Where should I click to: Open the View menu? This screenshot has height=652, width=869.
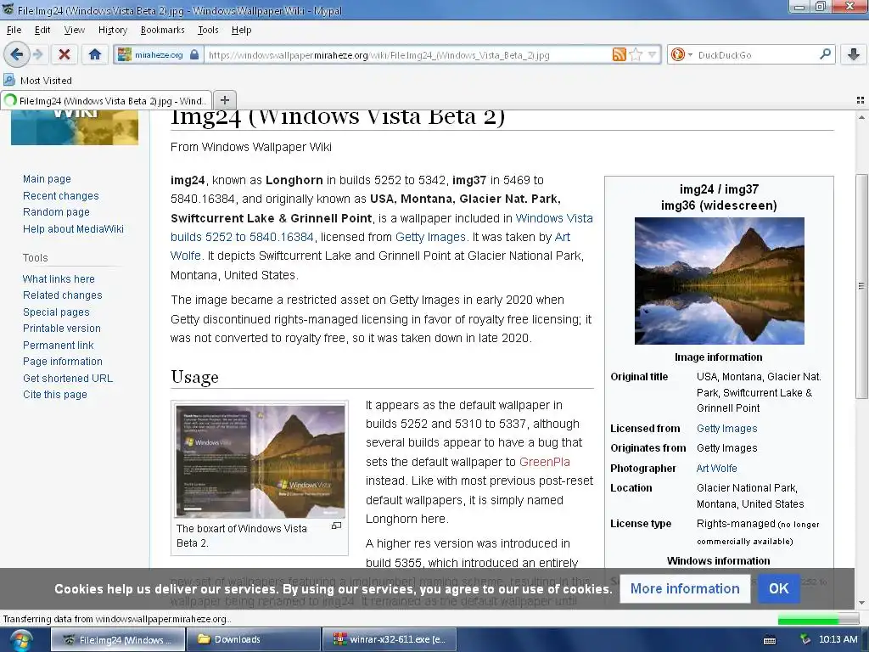coord(75,30)
